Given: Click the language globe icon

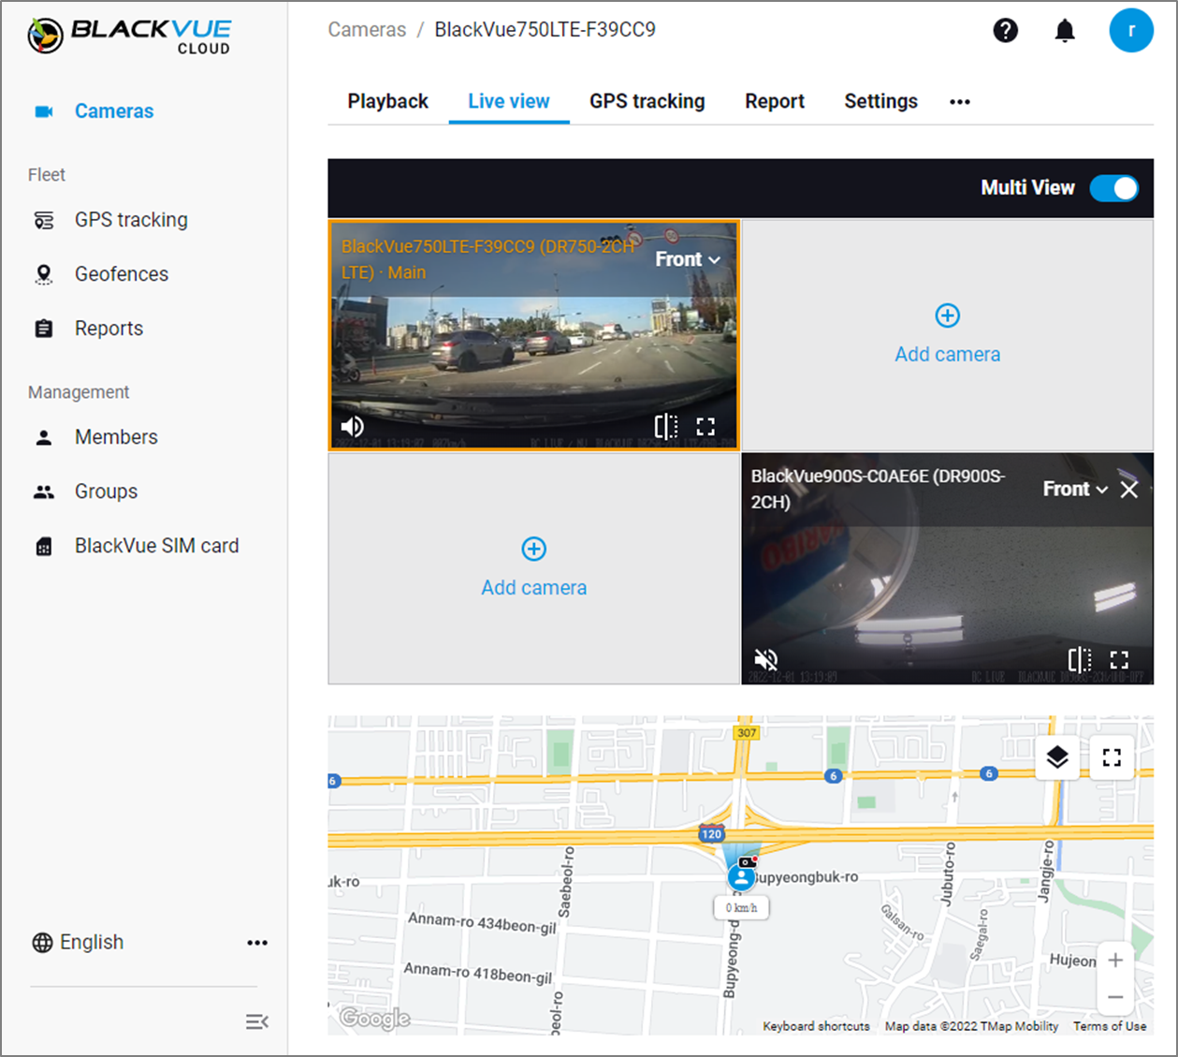Looking at the screenshot, I should (42, 943).
